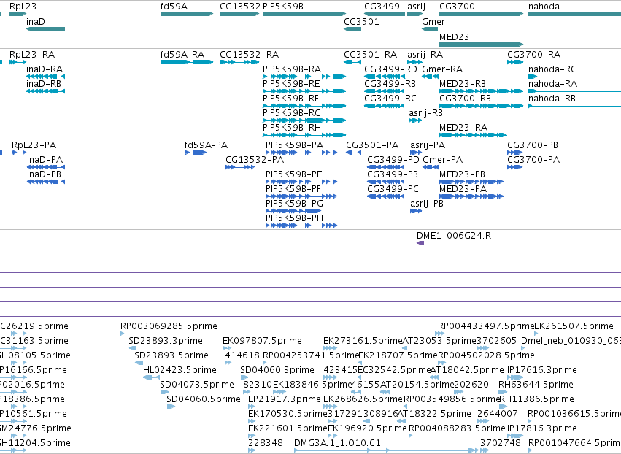The image size is (621, 454).
Task: Click the fd59A gene label
Action: pyautogui.click(x=174, y=7)
